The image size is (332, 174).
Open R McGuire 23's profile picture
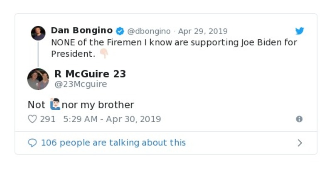(38, 79)
